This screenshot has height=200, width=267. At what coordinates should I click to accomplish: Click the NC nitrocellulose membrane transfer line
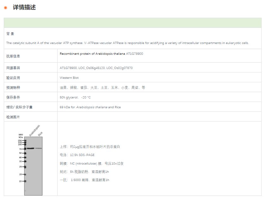click(91, 164)
